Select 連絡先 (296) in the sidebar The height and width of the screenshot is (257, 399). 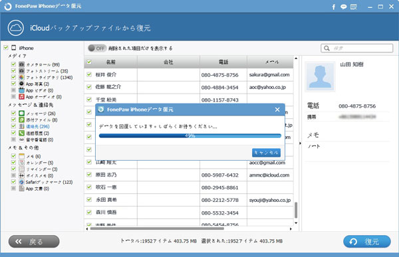tap(38, 126)
